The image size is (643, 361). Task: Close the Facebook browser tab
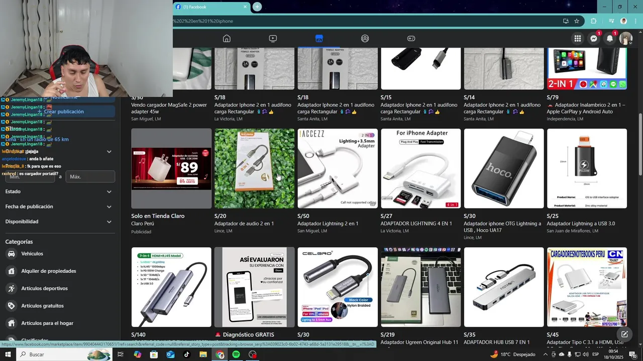[x=245, y=7]
